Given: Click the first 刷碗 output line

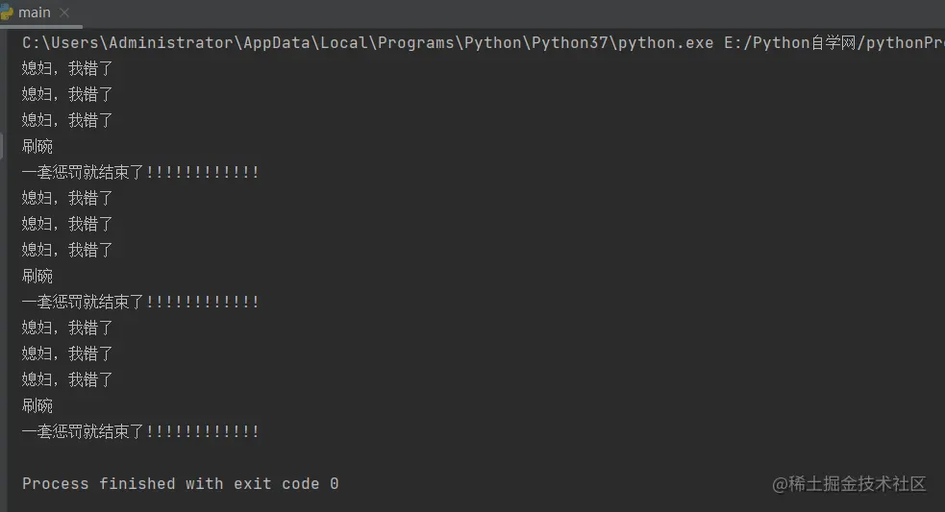Looking at the screenshot, I should [x=37, y=147].
